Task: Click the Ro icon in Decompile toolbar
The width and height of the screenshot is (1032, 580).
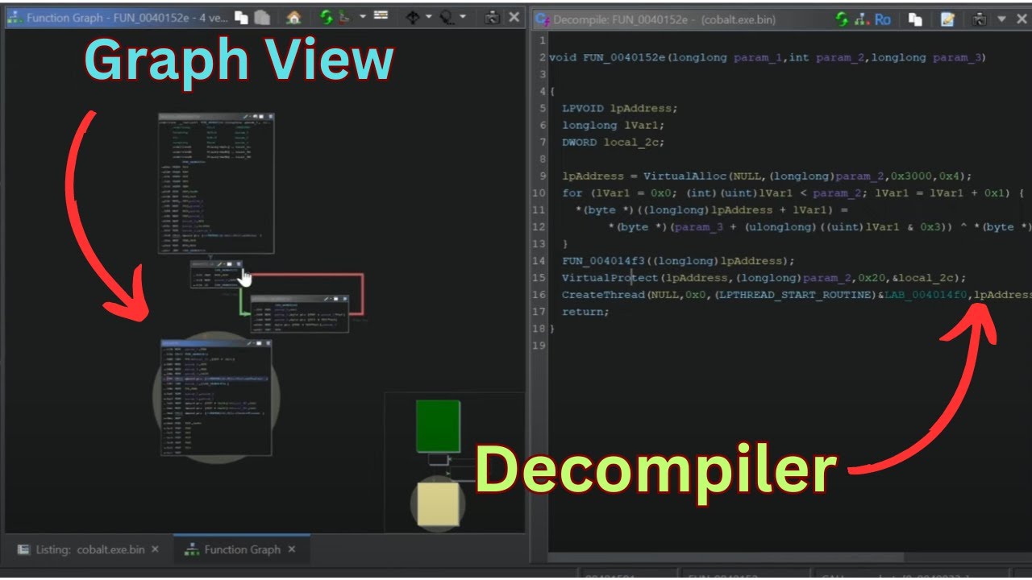Action: tap(882, 19)
